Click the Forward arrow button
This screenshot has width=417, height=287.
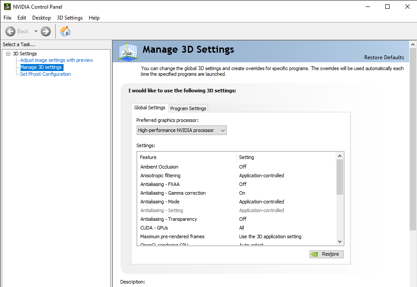pos(46,31)
